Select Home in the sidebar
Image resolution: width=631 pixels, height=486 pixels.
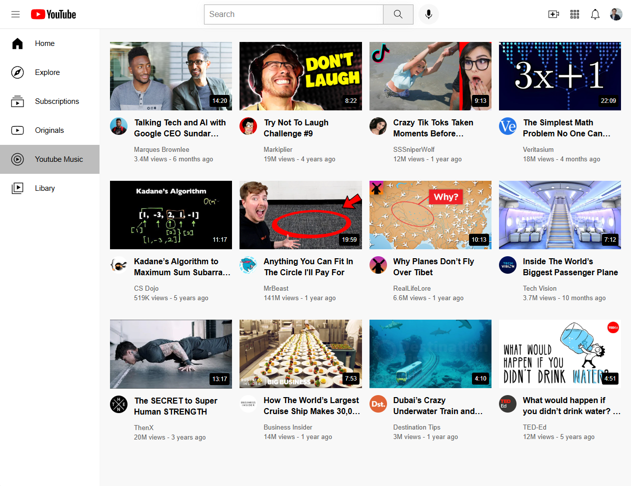tap(50, 43)
